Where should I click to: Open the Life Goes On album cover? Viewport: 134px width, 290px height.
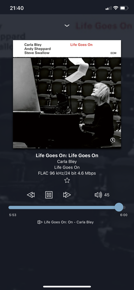point(67,94)
